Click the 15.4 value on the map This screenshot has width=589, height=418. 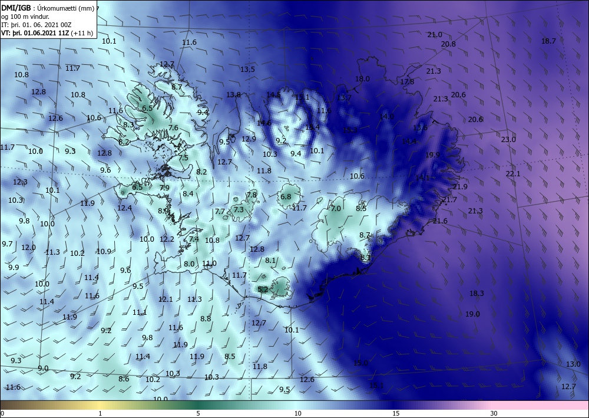tap(312, 127)
